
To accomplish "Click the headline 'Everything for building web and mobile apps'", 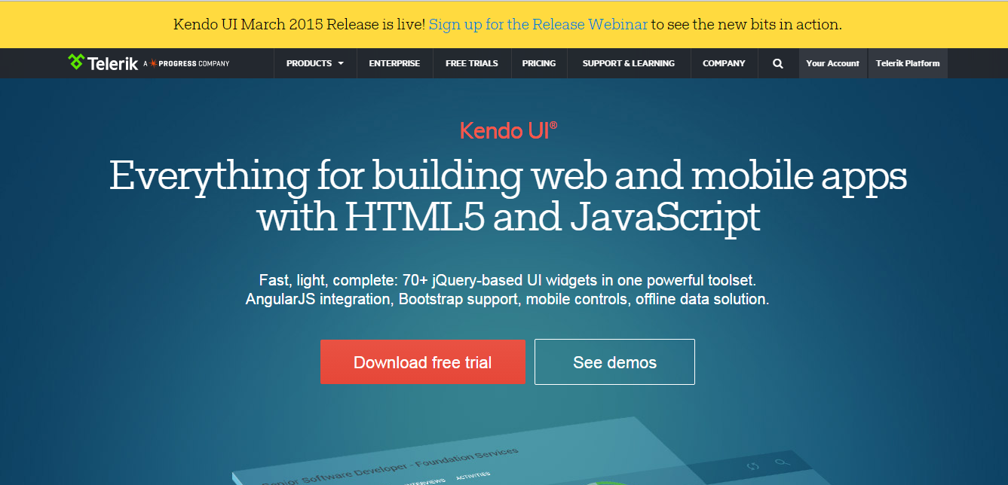I will click(x=508, y=176).
